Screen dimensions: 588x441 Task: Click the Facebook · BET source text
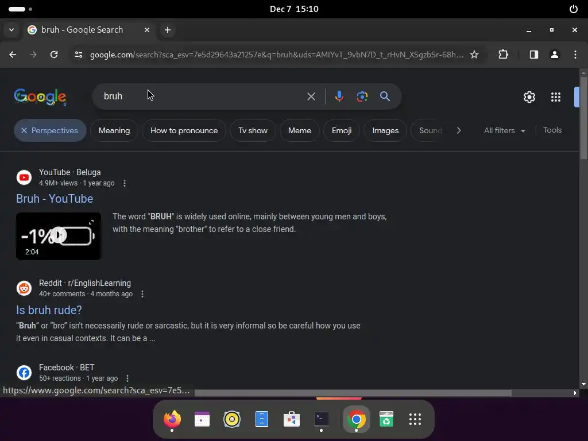(x=67, y=367)
